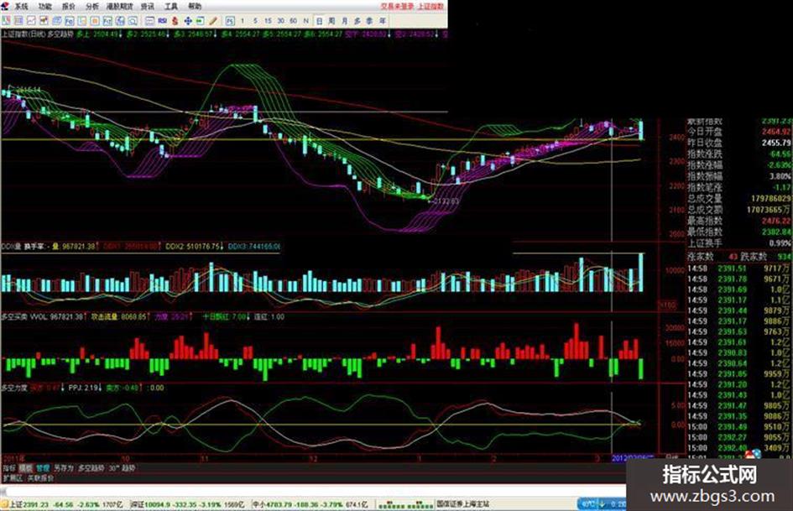Select the 月 monthly period button
Image resolution: width=793 pixels, height=511 pixels.
[344, 21]
